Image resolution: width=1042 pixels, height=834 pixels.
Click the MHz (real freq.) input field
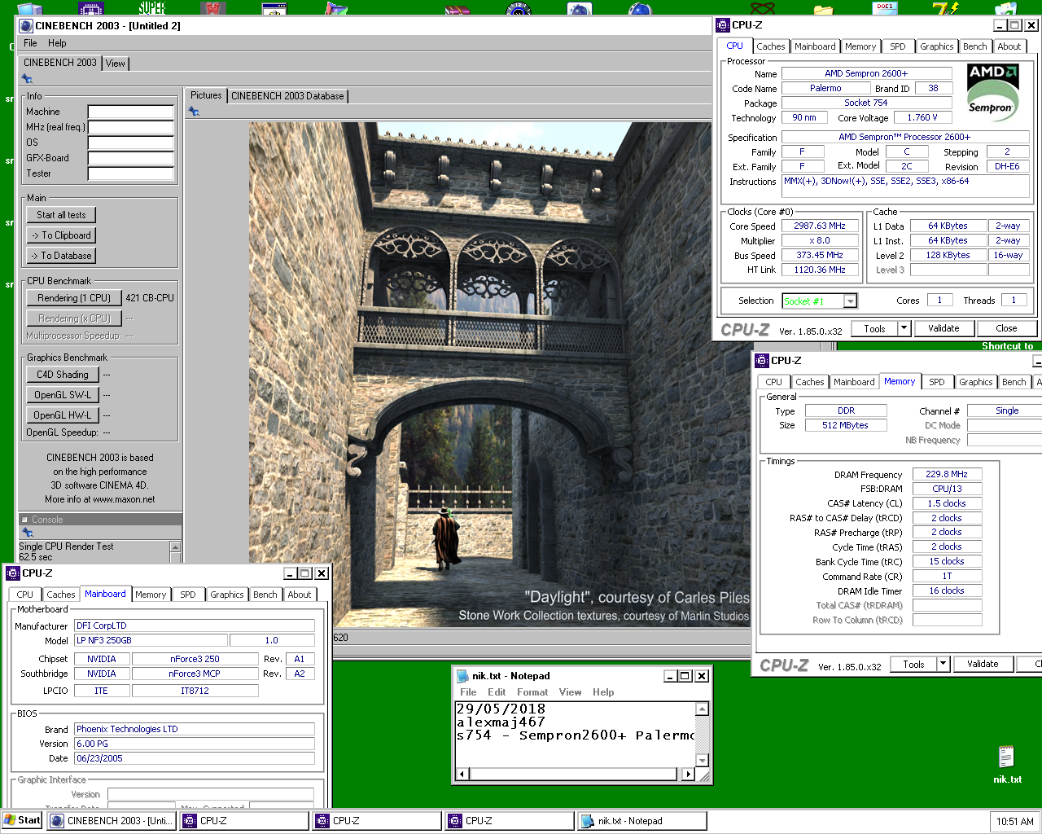point(131,127)
